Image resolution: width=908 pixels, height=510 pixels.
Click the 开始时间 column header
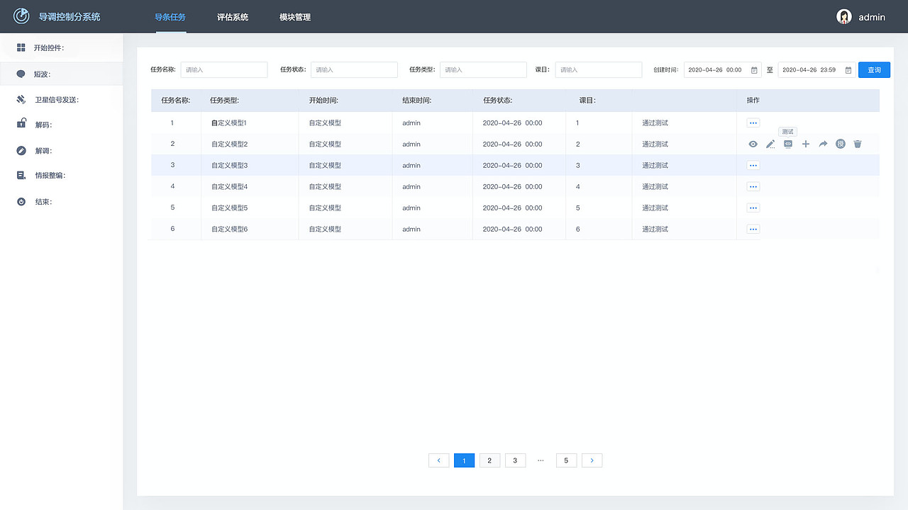323,101
